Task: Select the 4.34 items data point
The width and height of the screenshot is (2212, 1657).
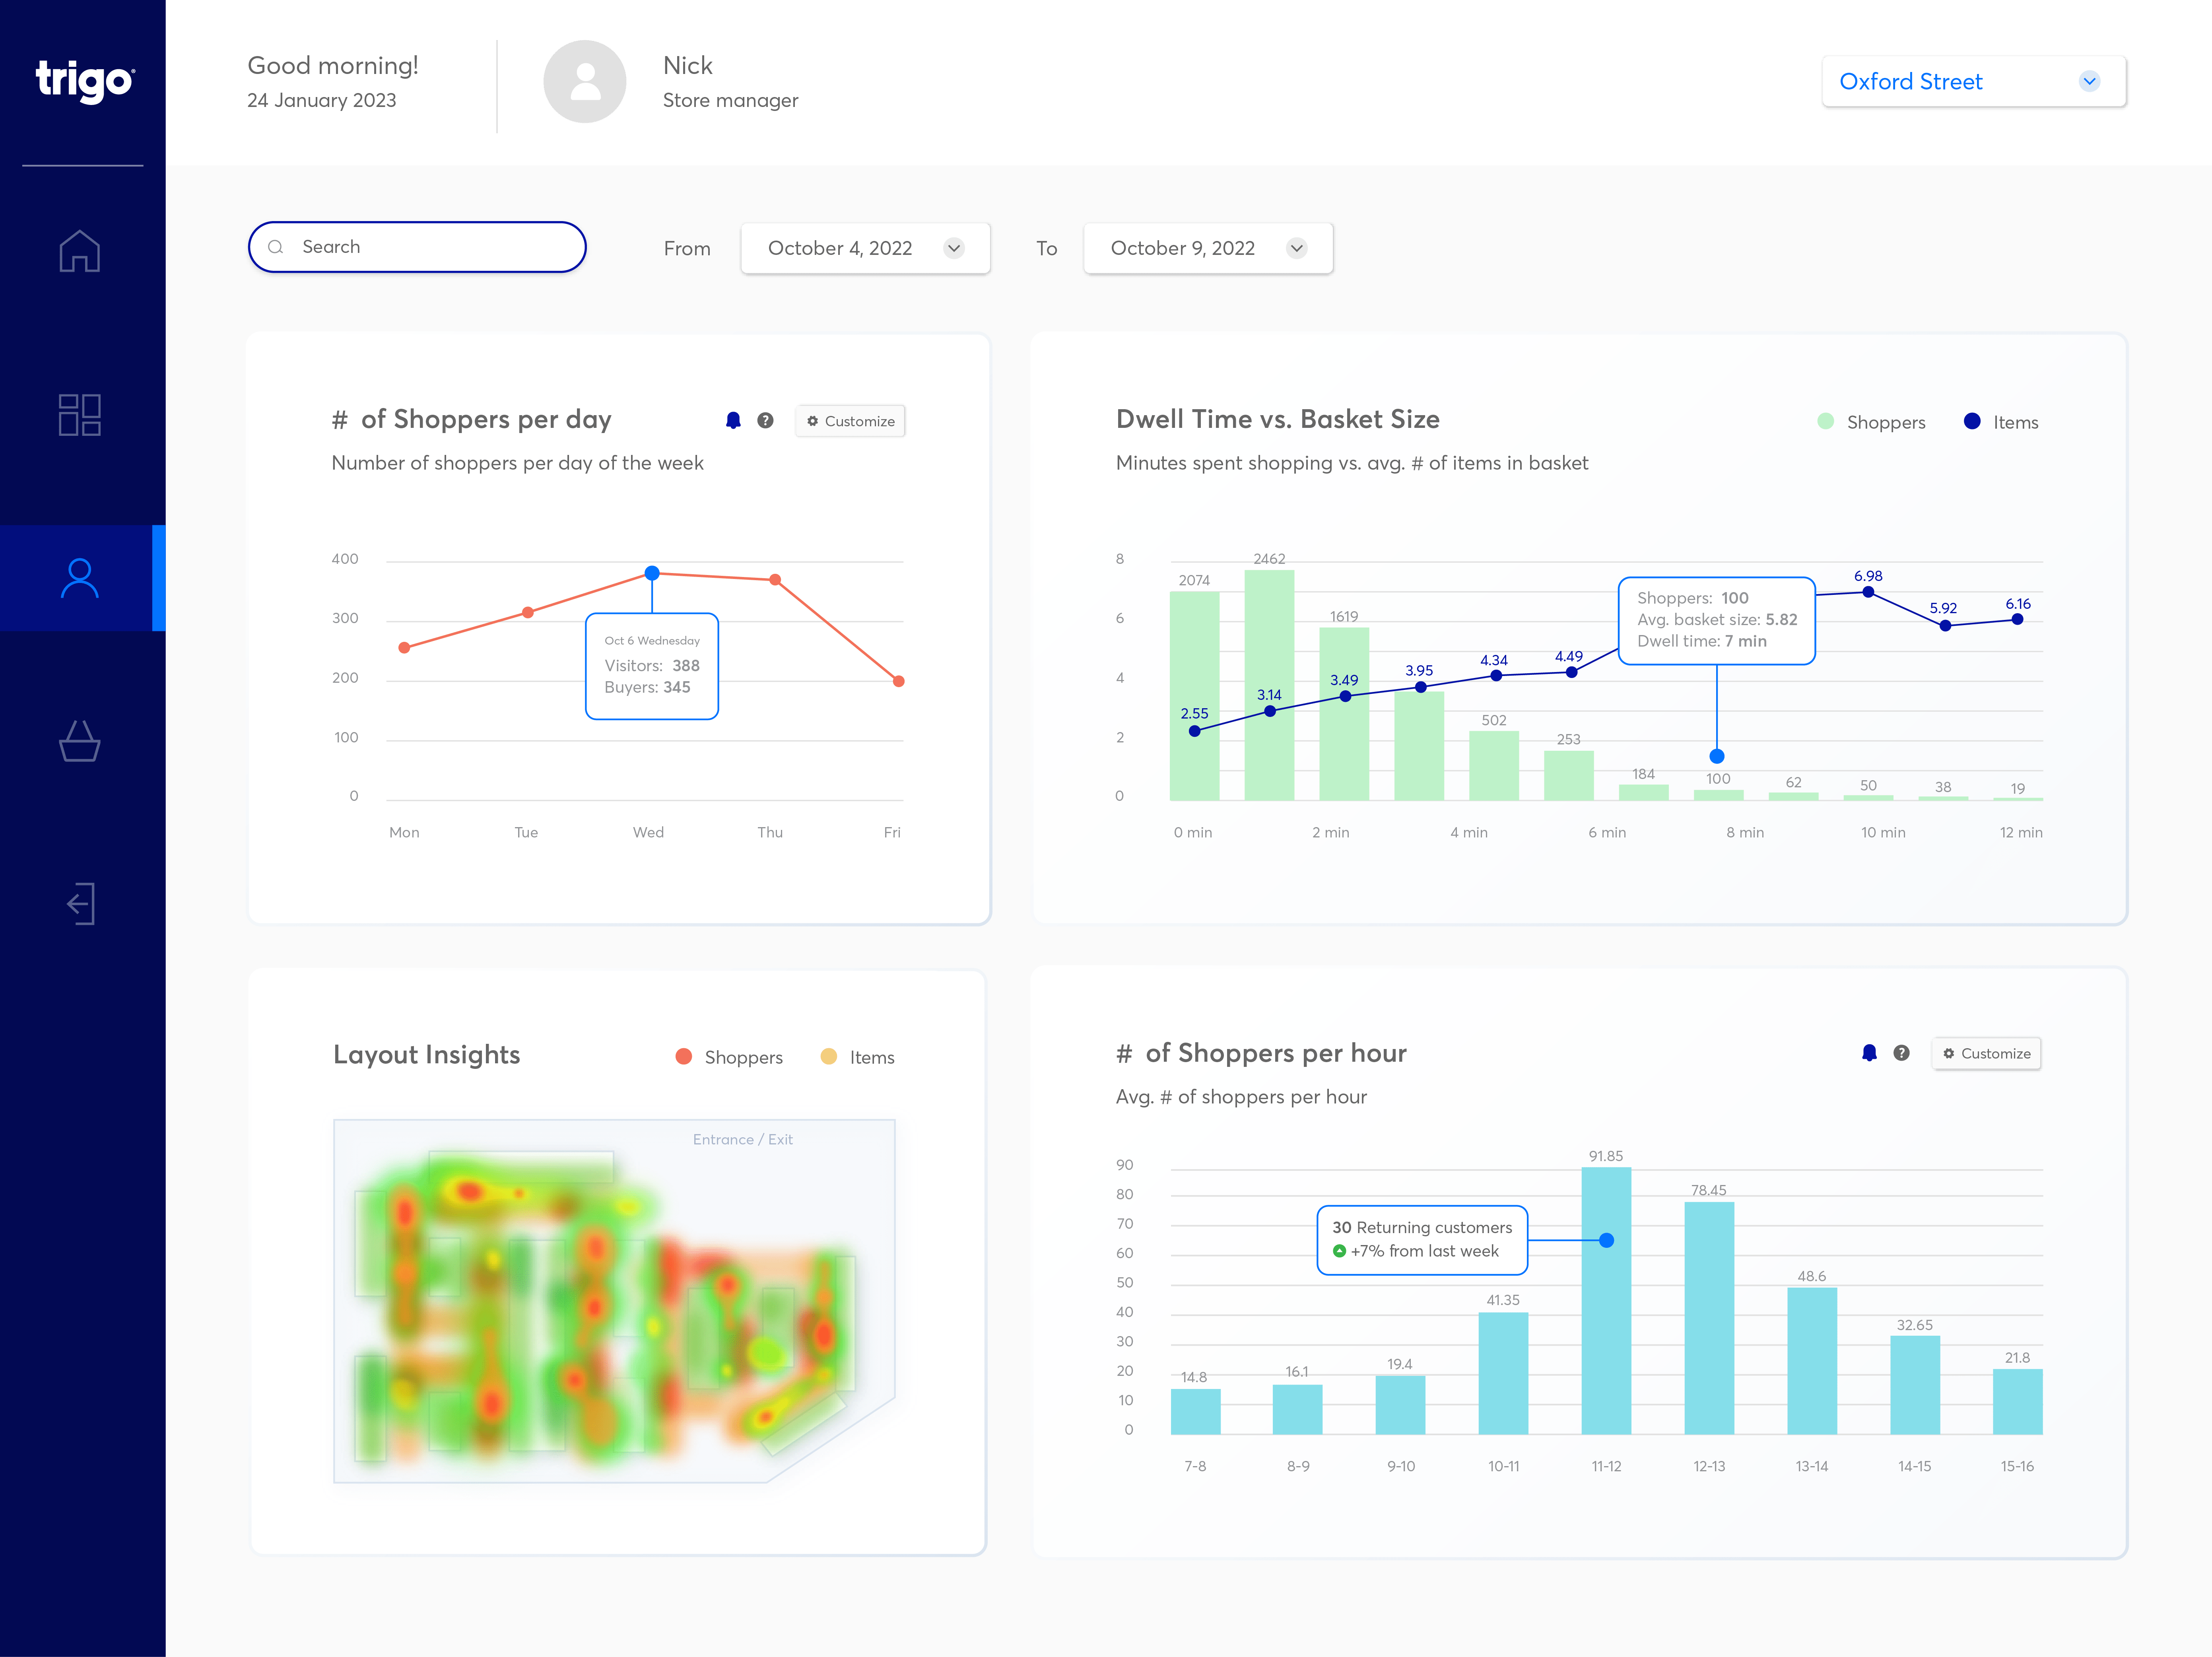Action: tap(1496, 676)
